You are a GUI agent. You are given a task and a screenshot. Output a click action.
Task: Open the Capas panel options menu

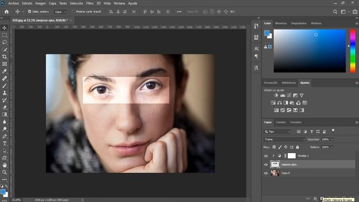point(357,122)
